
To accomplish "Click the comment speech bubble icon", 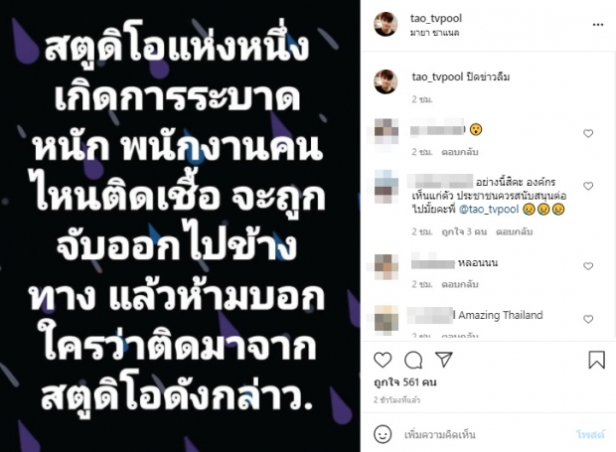I will (x=413, y=360).
